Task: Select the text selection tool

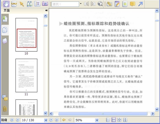Action: tap(37, 4)
